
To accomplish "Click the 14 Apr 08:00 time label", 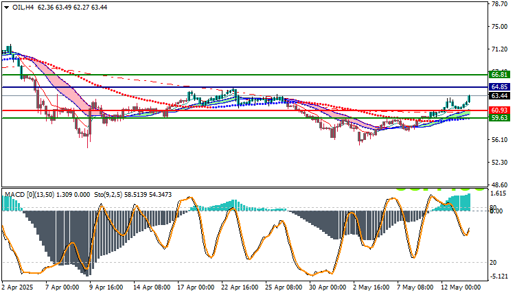I will [152, 287].
